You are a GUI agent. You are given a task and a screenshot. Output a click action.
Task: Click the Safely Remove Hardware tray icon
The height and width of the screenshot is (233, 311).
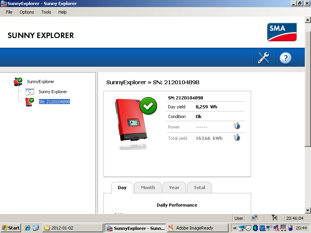[241, 228]
